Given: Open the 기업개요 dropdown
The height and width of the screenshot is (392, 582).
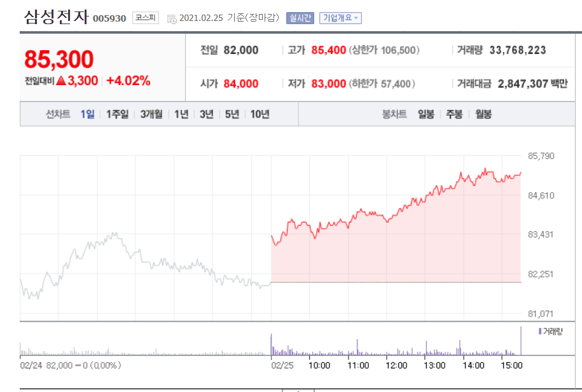Looking at the screenshot, I should [x=340, y=18].
